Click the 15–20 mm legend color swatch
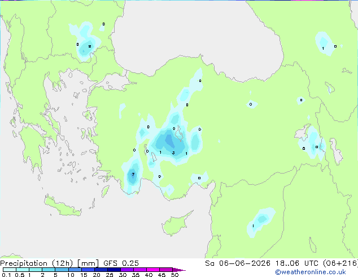358x277 pixels. (x=88, y=270)
